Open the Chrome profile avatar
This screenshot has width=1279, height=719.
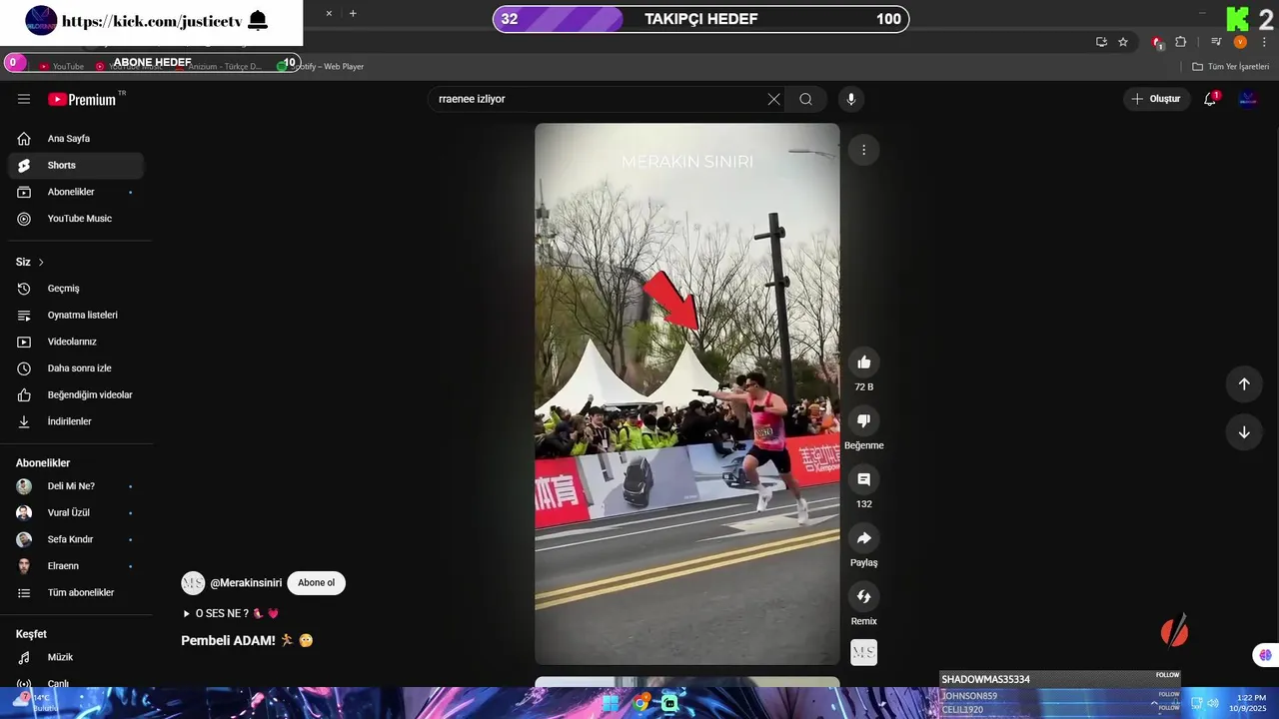point(1240,42)
